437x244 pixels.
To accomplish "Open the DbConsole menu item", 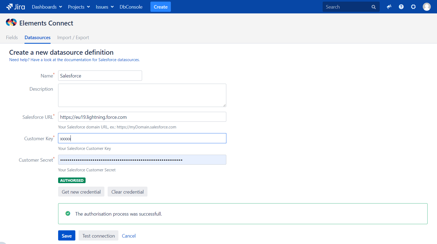I will [x=131, y=7].
